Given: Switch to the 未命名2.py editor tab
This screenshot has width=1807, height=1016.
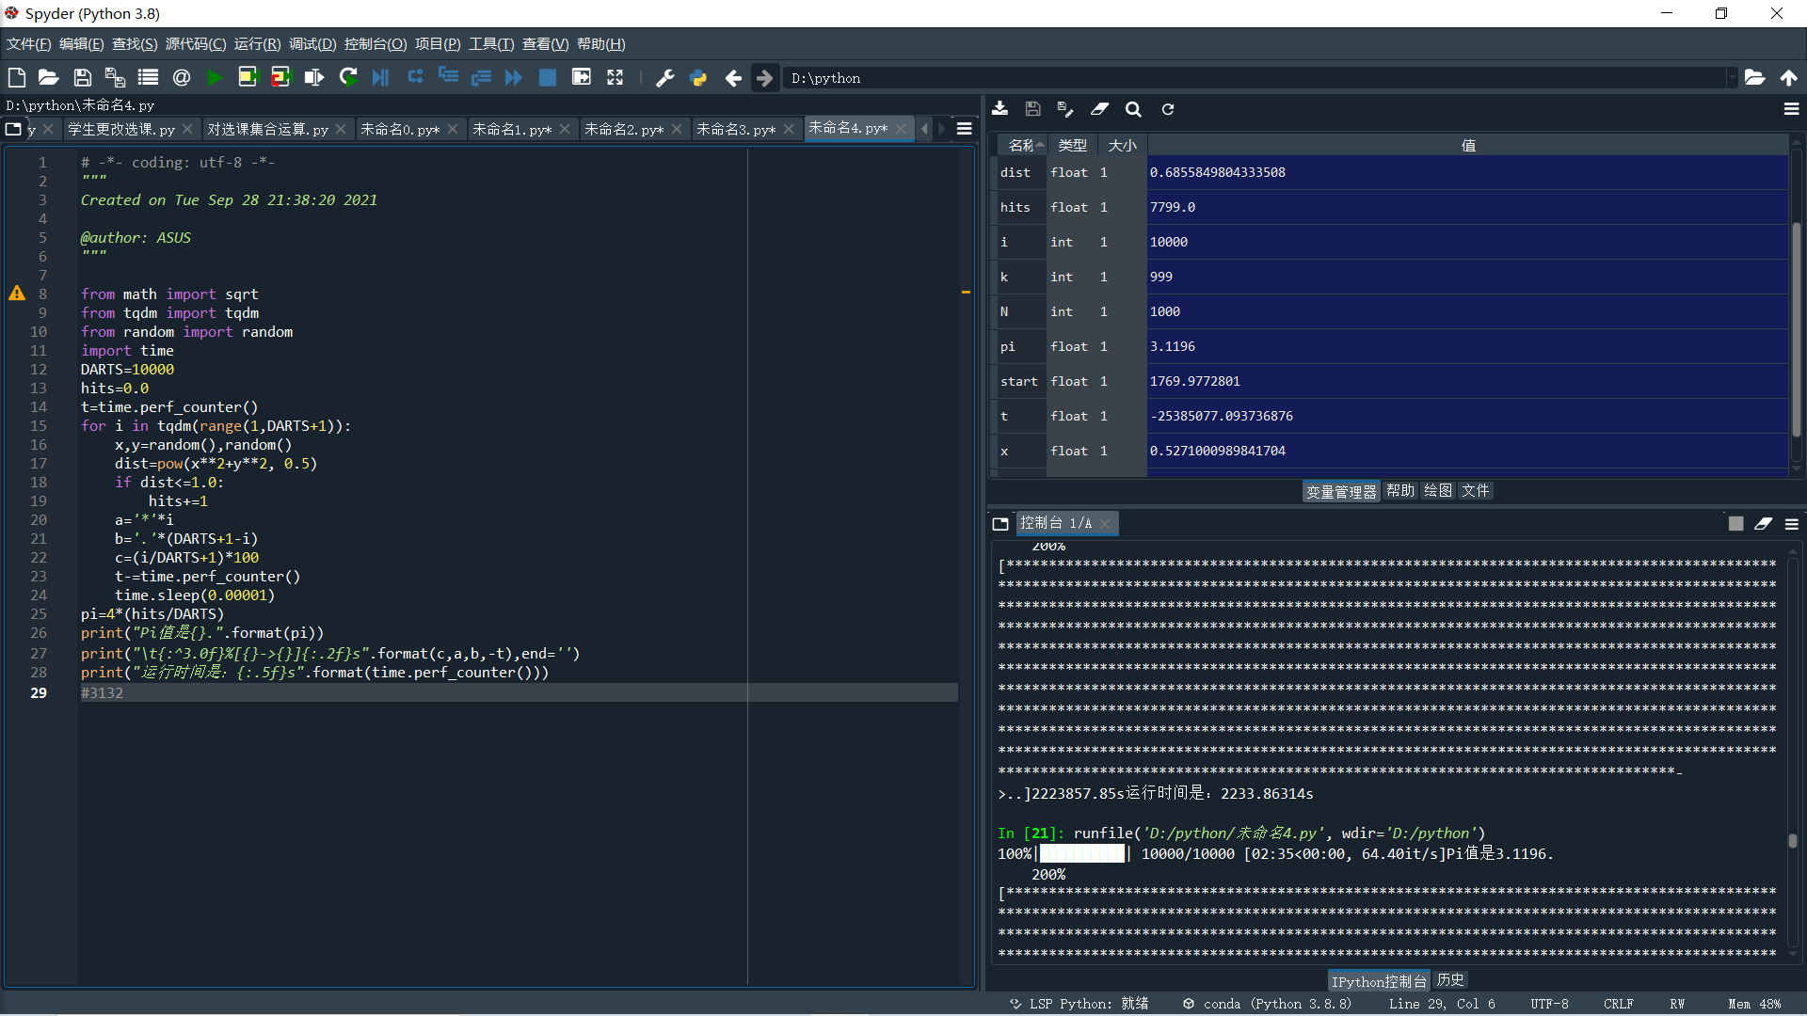Looking at the screenshot, I should click(x=623, y=129).
